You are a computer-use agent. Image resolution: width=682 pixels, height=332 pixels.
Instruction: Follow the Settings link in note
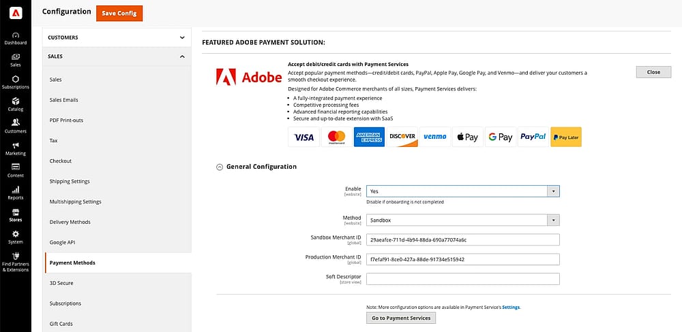511,308
